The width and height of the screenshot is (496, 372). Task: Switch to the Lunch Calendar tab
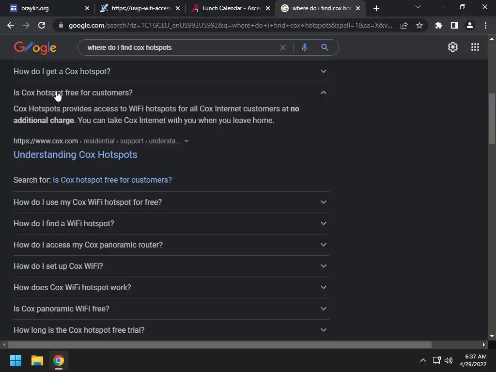tap(231, 8)
